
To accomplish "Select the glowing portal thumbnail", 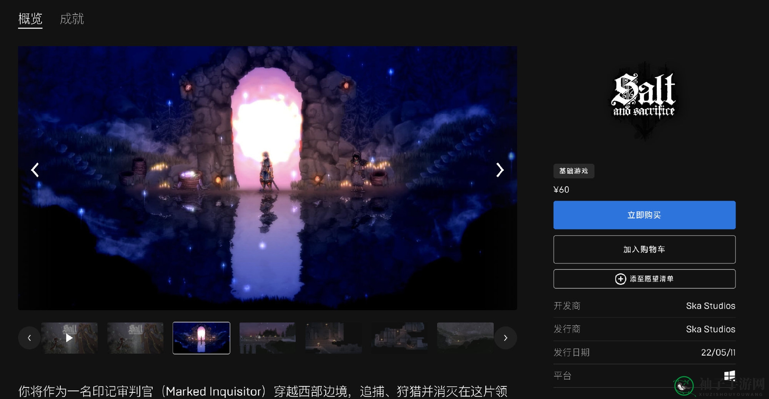I will point(201,338).
